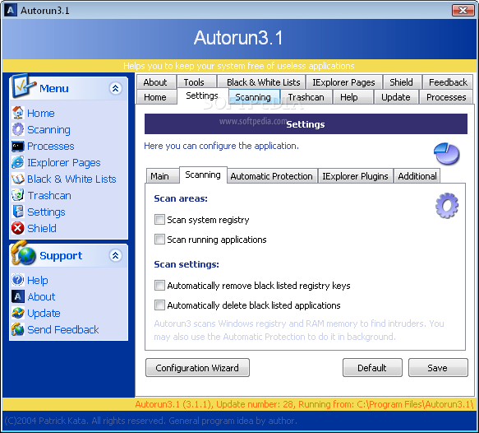Select the Scanning settings sub-tab
479x433 pixels.
click(203, 175)
